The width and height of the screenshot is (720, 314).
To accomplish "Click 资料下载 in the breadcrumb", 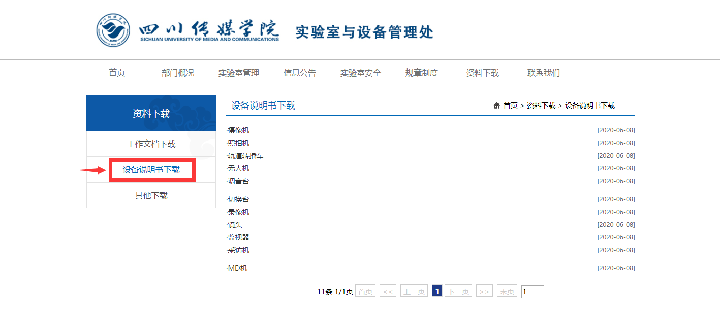I will 541,106.
